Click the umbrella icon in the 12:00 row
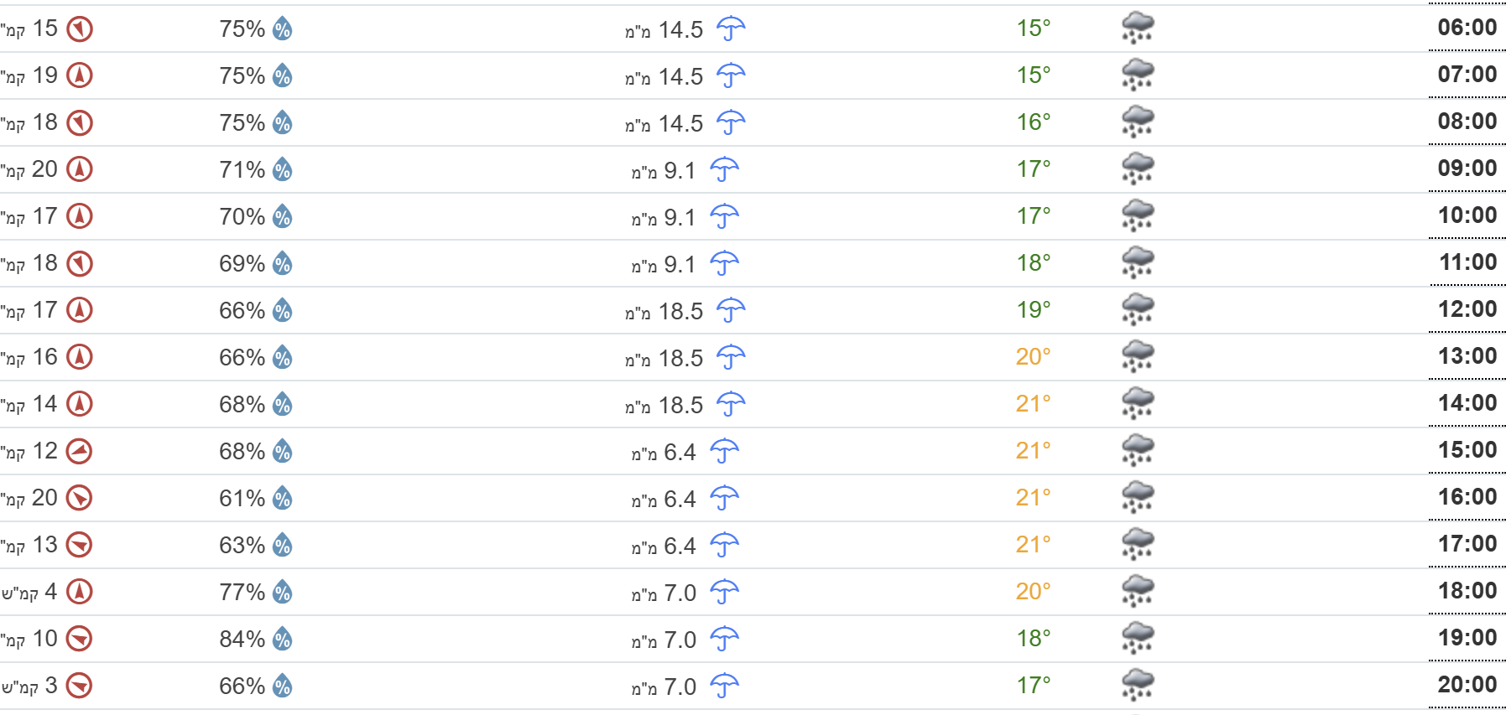The image size is (1506, 715). point(731,311)
